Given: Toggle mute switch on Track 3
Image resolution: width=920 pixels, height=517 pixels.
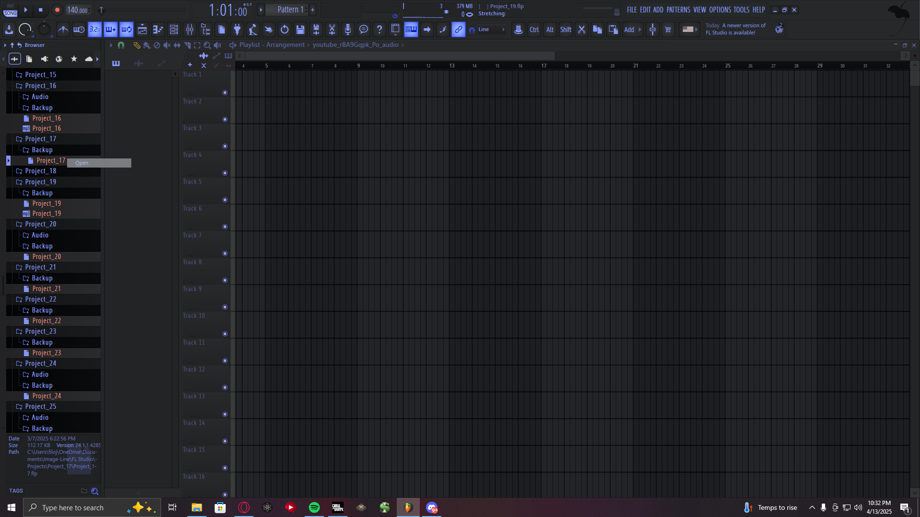Looking at the screenshot, I should point(225,146).
